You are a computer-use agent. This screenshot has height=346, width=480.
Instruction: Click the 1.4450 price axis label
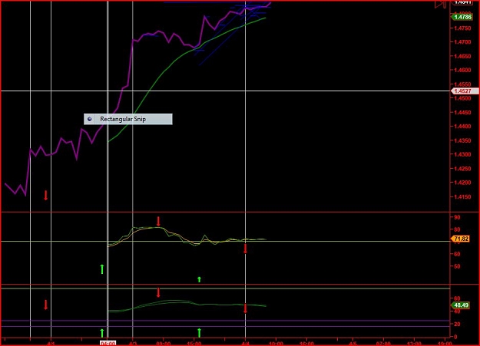[x=462, y=112]
